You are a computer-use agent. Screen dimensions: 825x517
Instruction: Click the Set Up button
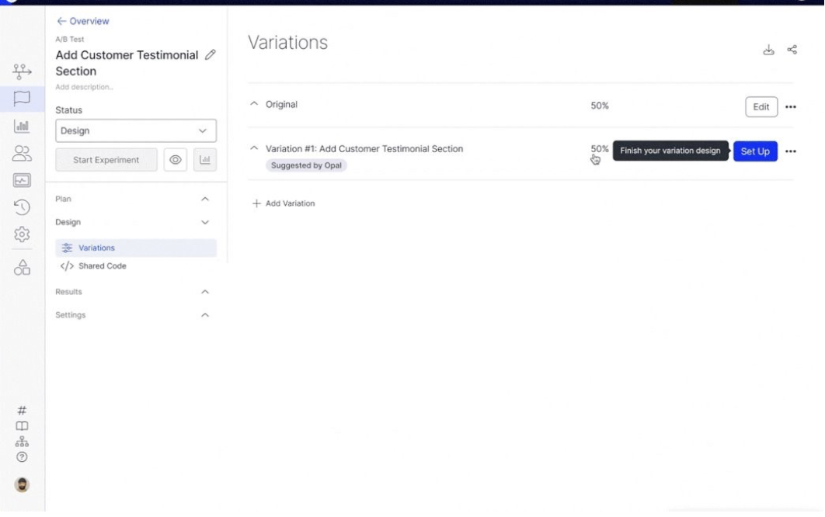755,151
